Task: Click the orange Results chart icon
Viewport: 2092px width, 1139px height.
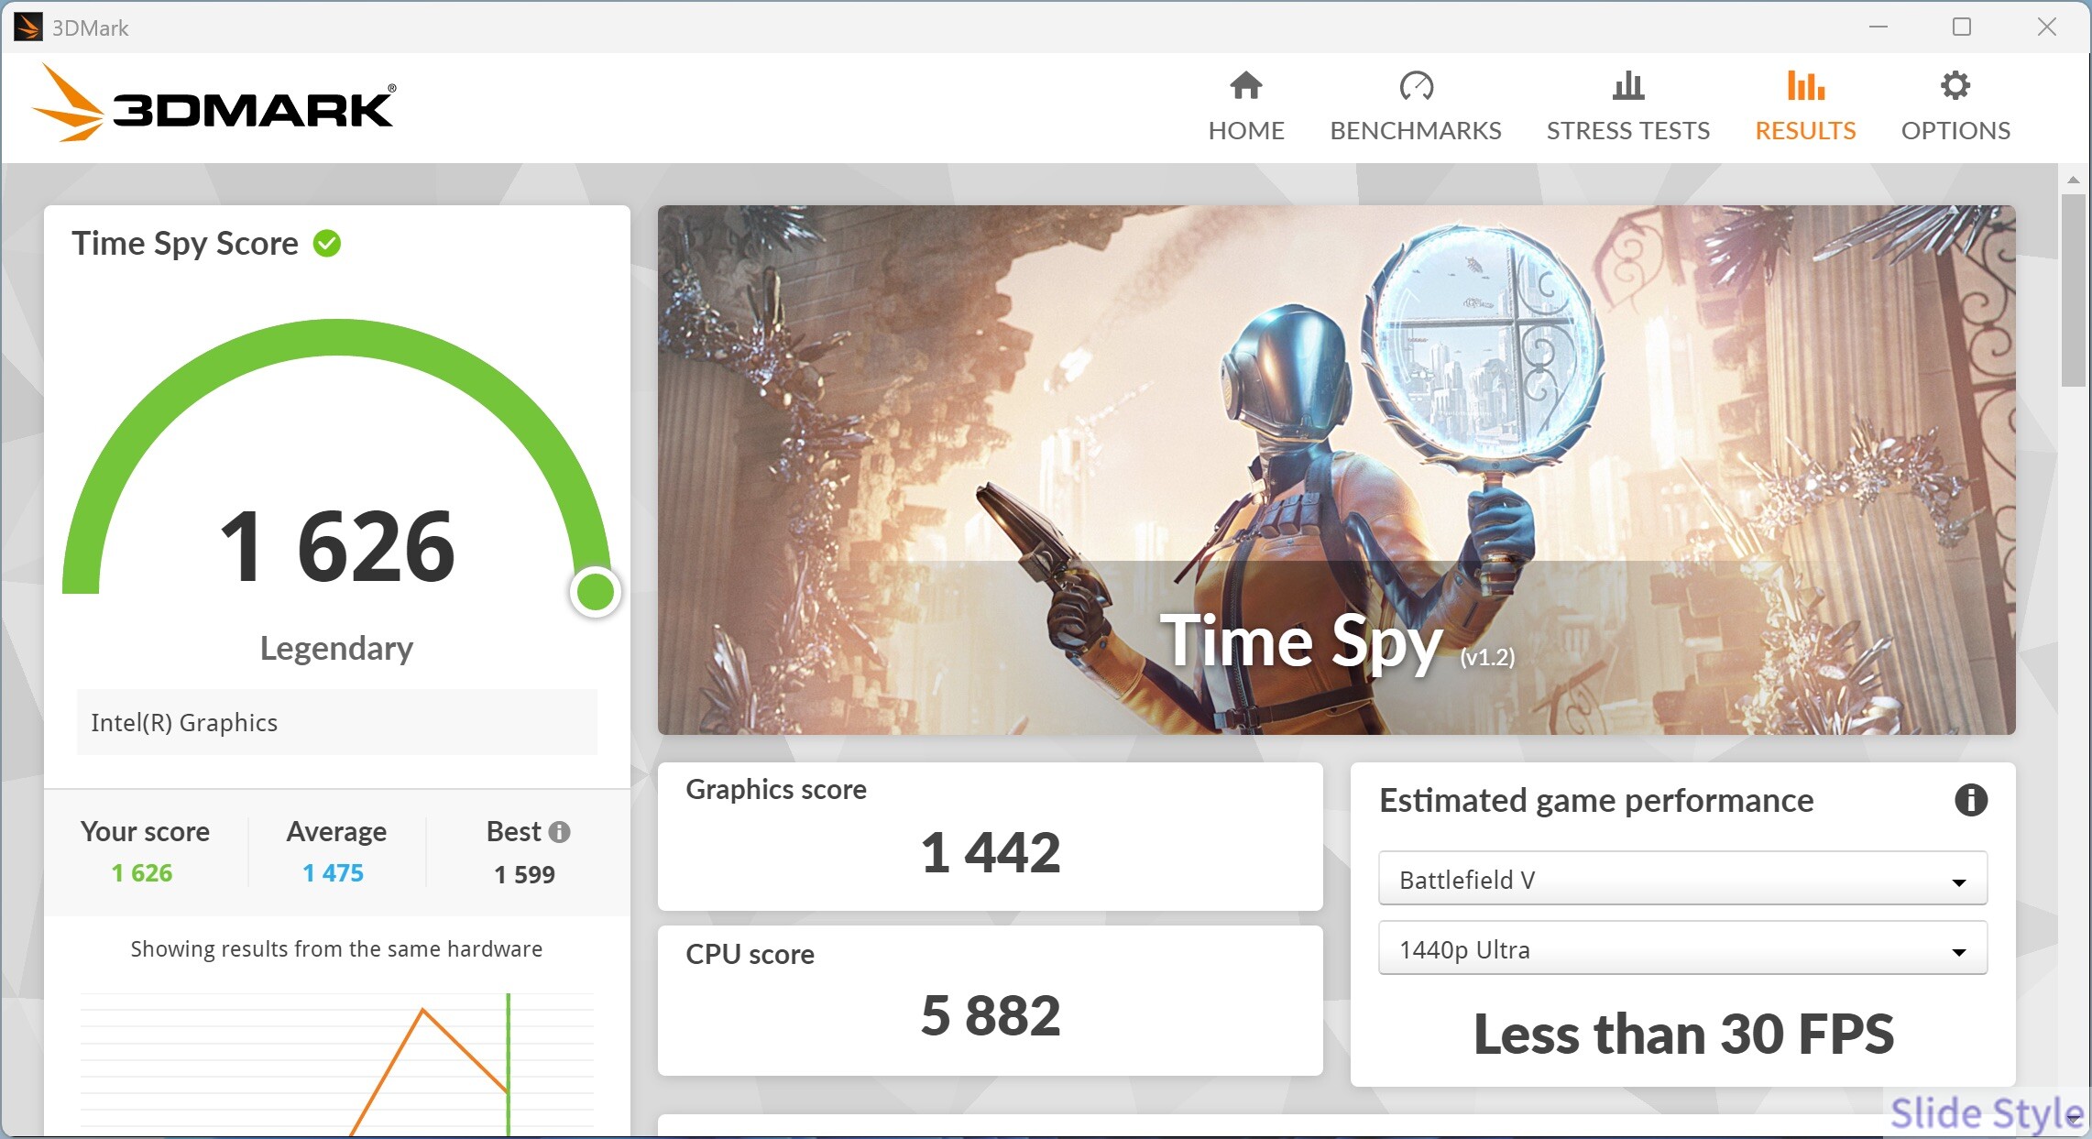Action: [x=1805, y=86]
